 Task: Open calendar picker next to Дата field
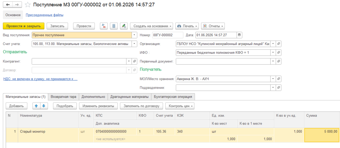(x=239, y=35)
